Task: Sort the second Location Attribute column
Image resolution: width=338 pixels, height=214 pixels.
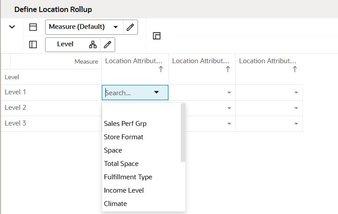Action: point(228,69)
